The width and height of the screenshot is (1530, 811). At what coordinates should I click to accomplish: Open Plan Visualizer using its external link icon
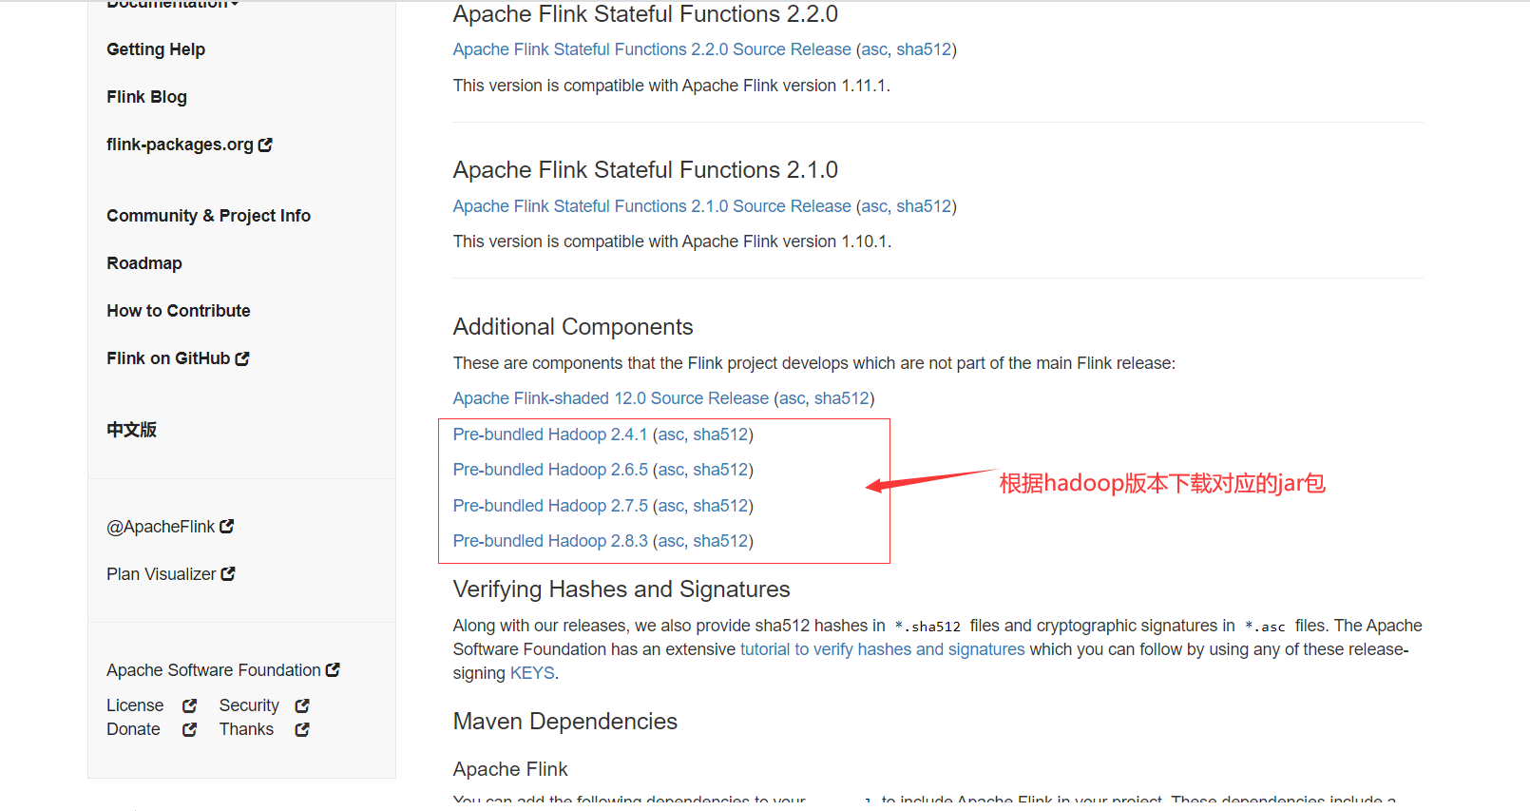227,573
